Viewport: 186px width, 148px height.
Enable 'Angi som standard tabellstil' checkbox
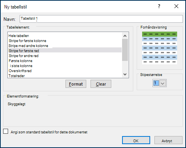[x=6, y=131]
